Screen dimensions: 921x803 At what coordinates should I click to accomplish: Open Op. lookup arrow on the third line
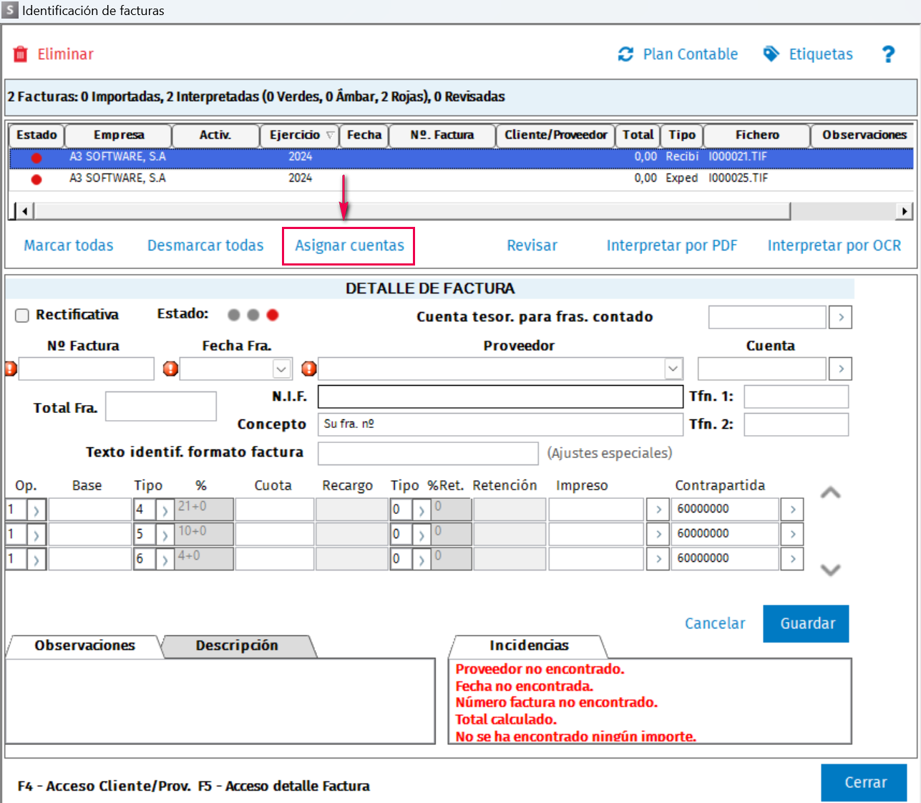tap(36, 559)
